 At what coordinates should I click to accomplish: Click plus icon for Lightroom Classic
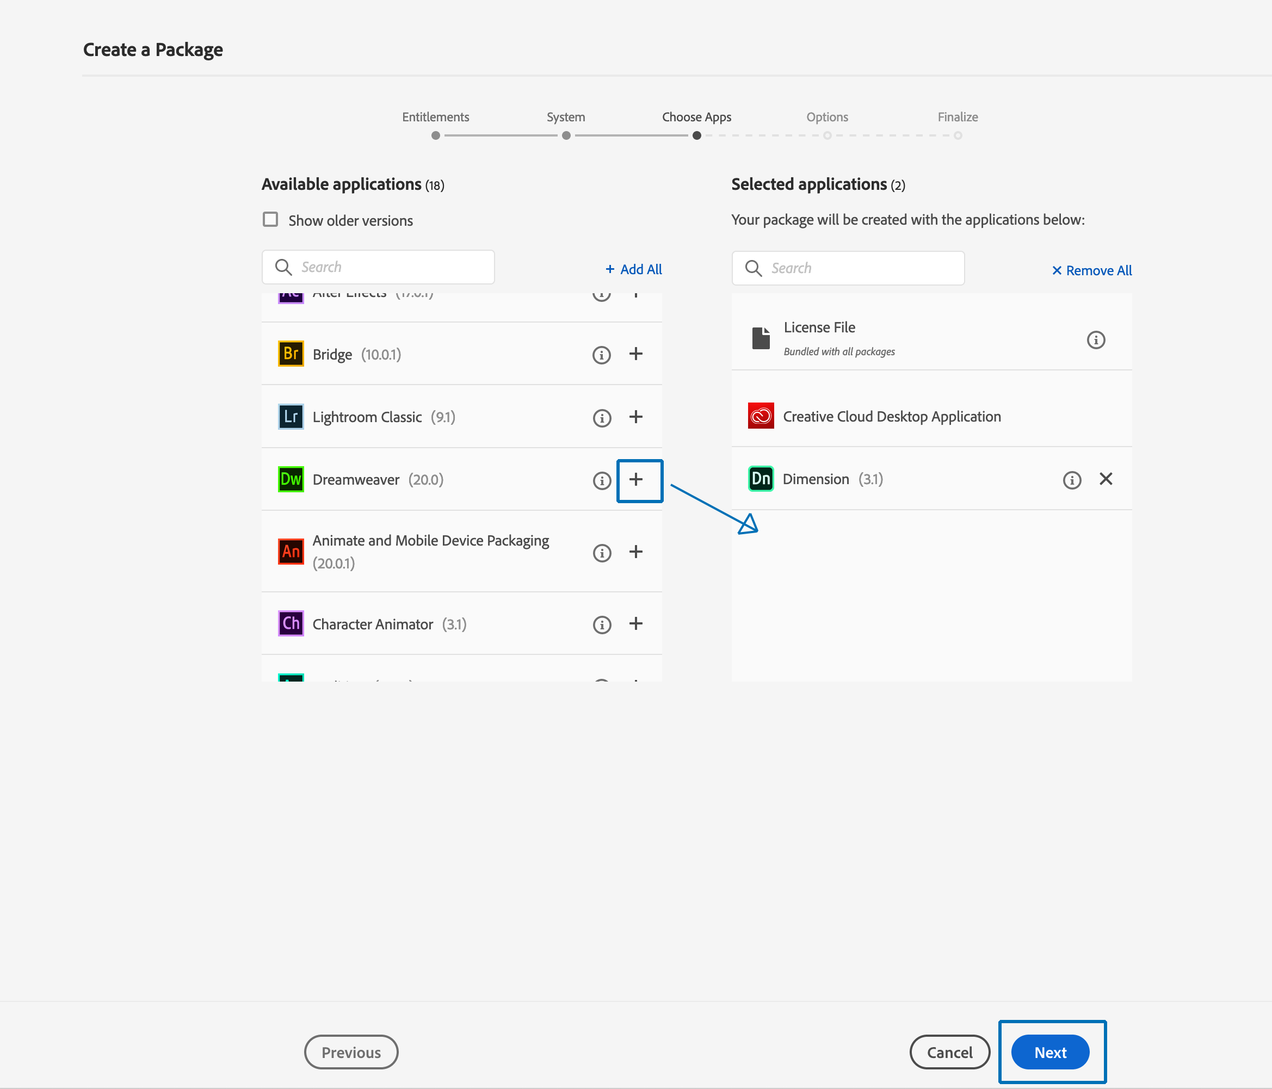click(x=636, y=417)
